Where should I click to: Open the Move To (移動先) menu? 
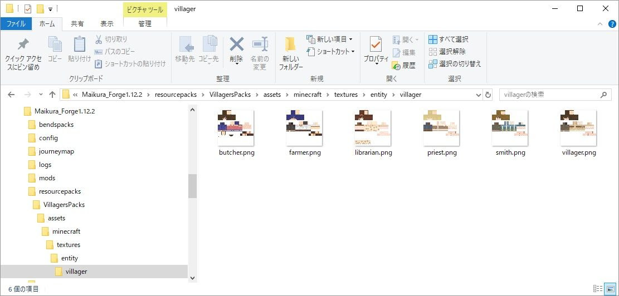[x=185, y=51]
